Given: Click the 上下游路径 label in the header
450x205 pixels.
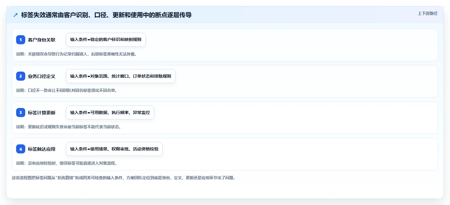Looking at the screenshot, I should [x=427, y=13].
